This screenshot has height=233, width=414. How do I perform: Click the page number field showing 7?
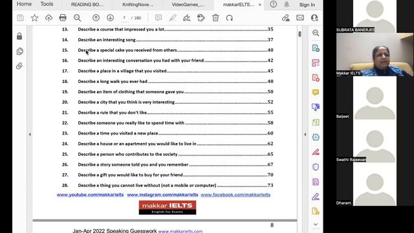pos(124,18)
